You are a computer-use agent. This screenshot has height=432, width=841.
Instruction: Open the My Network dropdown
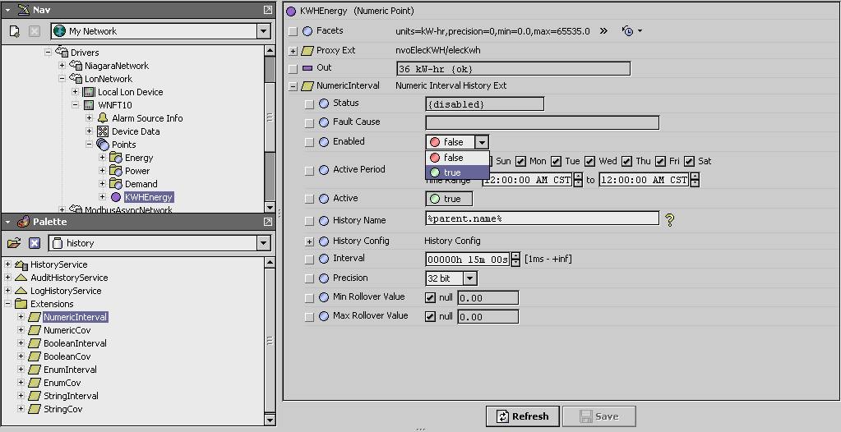(263, 31)
